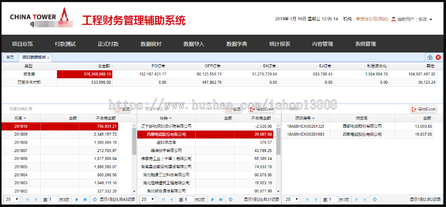The image size is (446, 207).
Task: Select the 201804 month row
Action: click(60, 175)
